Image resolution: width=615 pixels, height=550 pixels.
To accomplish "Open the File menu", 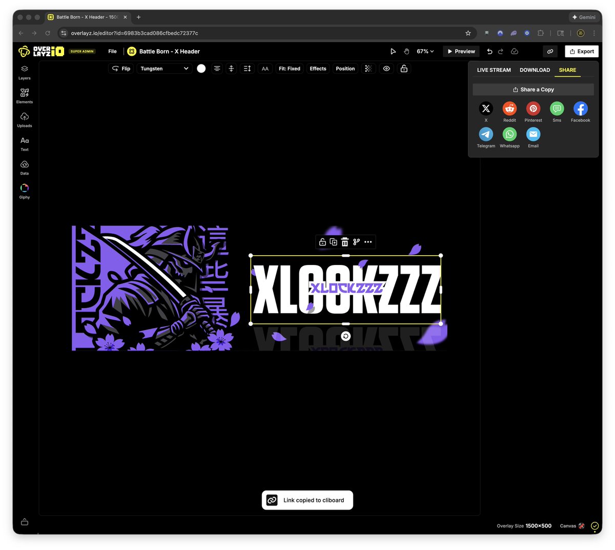I will click(x=112, y=51).
